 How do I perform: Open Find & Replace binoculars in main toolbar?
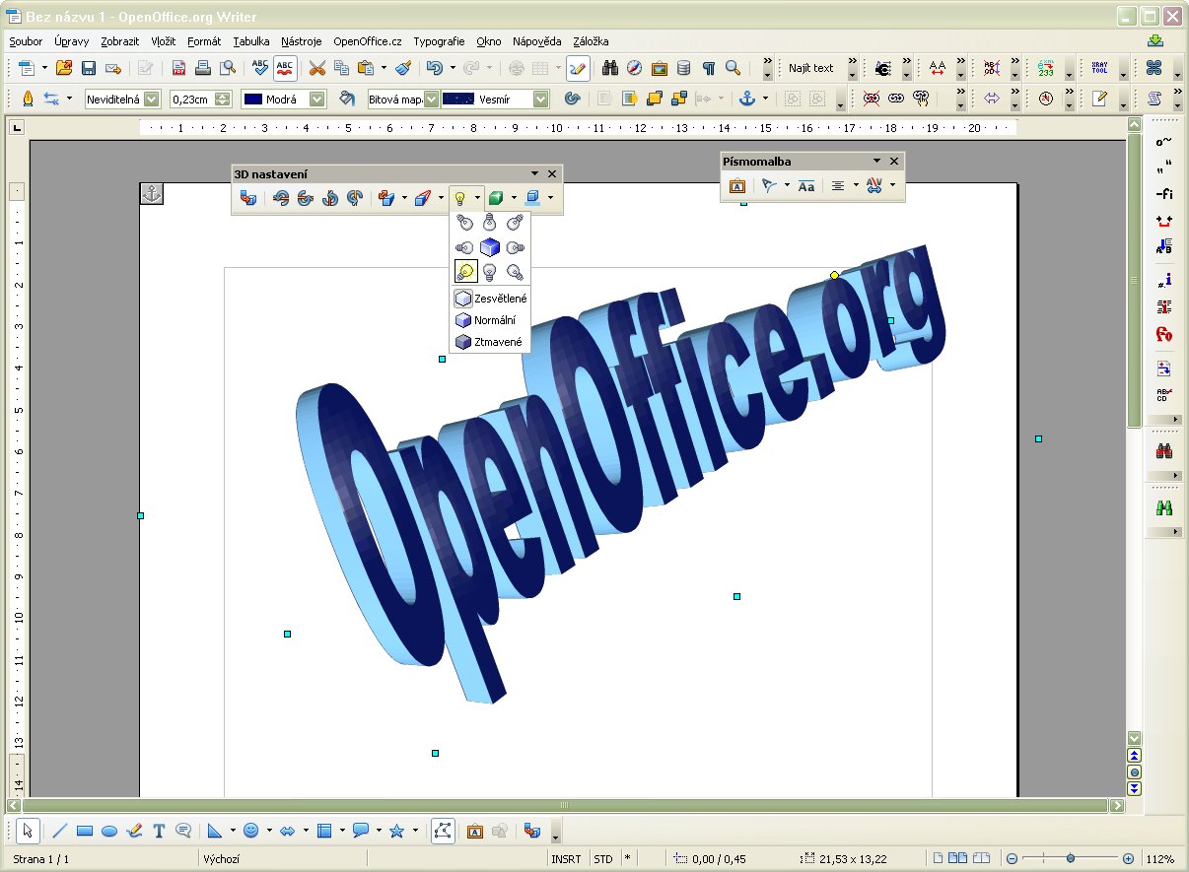[610, 68]
